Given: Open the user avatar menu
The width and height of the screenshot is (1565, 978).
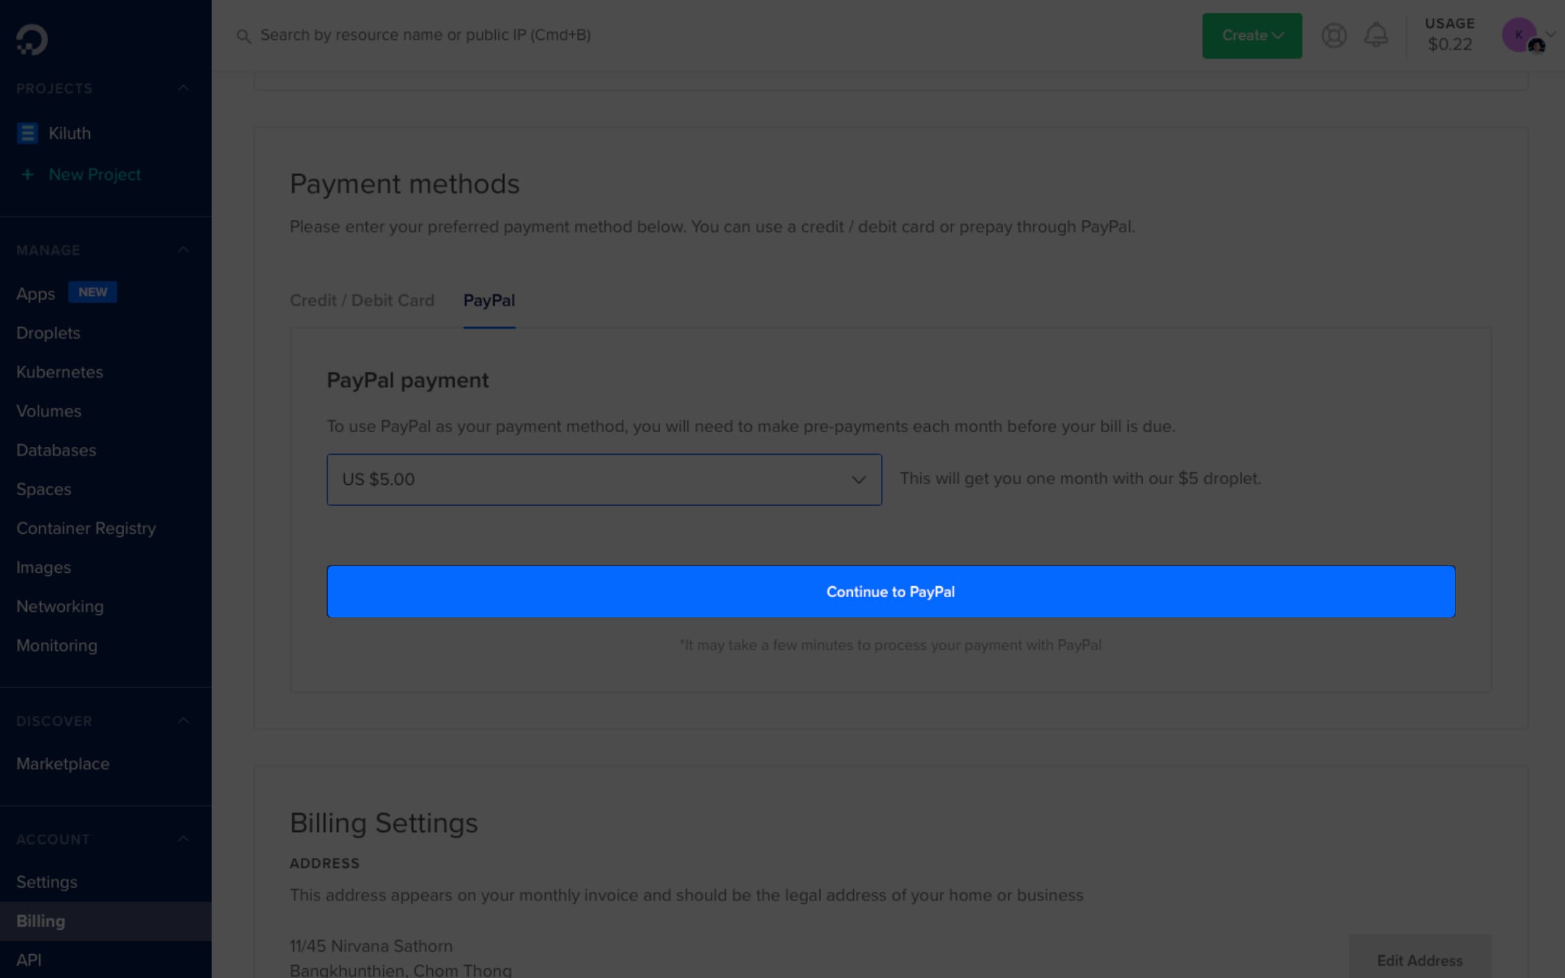Looking at the screenshot, I should click(1519, 35).
